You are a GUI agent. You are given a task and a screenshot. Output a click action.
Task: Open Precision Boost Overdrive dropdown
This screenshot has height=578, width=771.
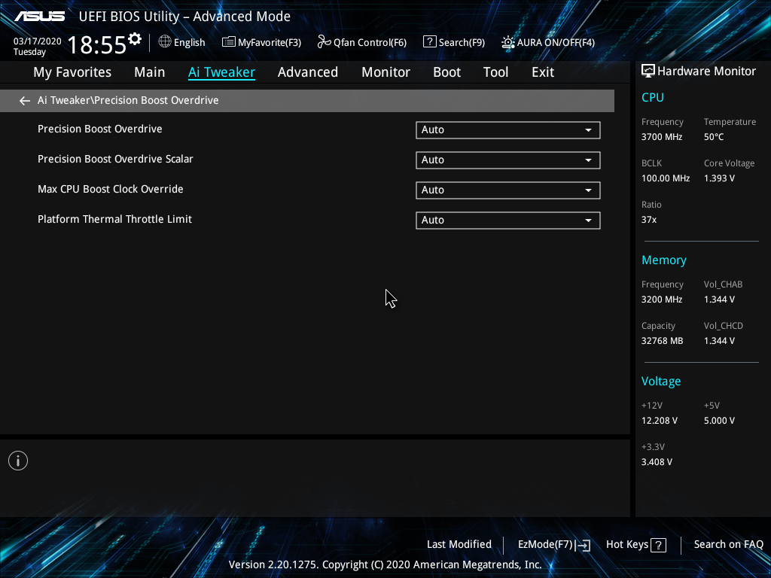[x=508, y=130]
